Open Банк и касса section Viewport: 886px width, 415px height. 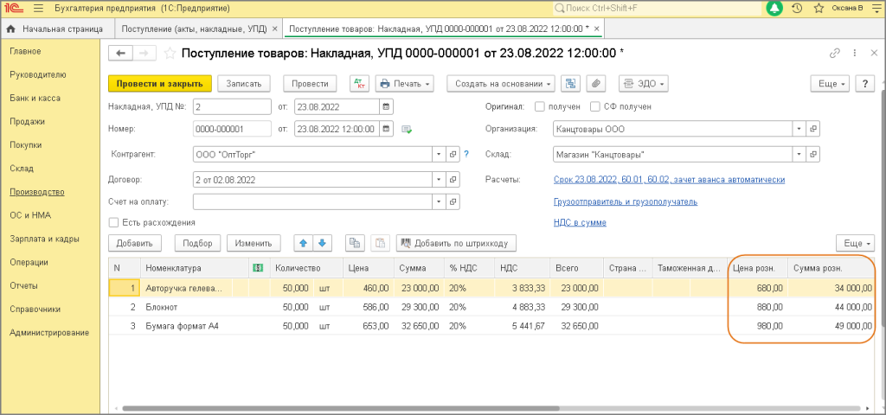click(x=35, y=98)
